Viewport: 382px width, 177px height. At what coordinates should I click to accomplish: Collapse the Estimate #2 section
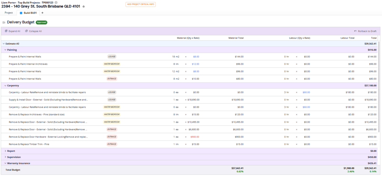[x=4, y=44]
